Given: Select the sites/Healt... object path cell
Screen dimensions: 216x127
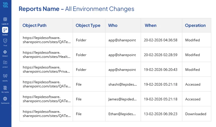Looking at the screenshot, I should click(x=47, y=55).
